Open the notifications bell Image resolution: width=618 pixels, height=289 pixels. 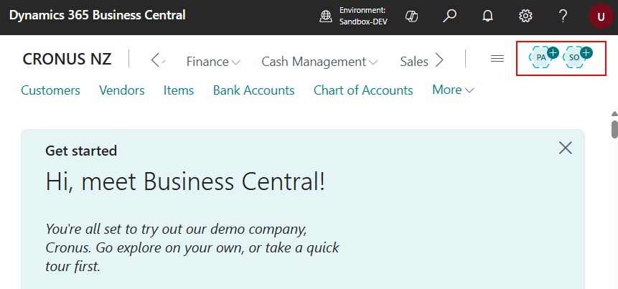pos(487,16)
